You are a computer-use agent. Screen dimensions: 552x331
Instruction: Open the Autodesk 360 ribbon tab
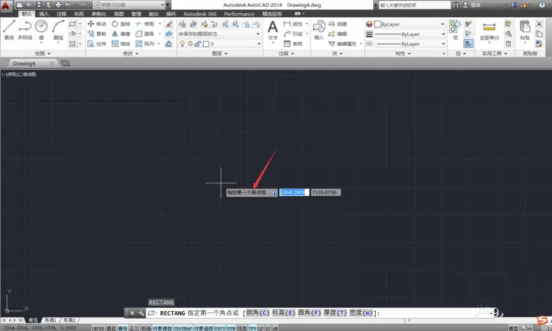pyautogui.click(x=200, y=14)
